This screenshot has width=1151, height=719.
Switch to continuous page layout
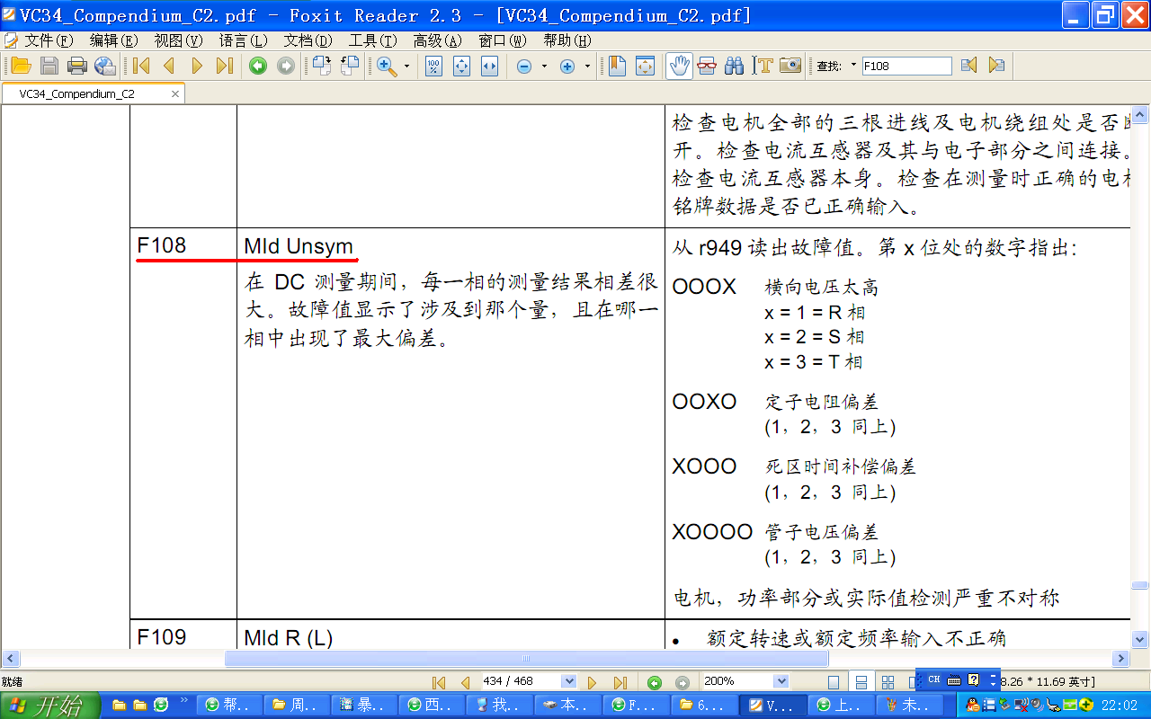pos(861,682)
